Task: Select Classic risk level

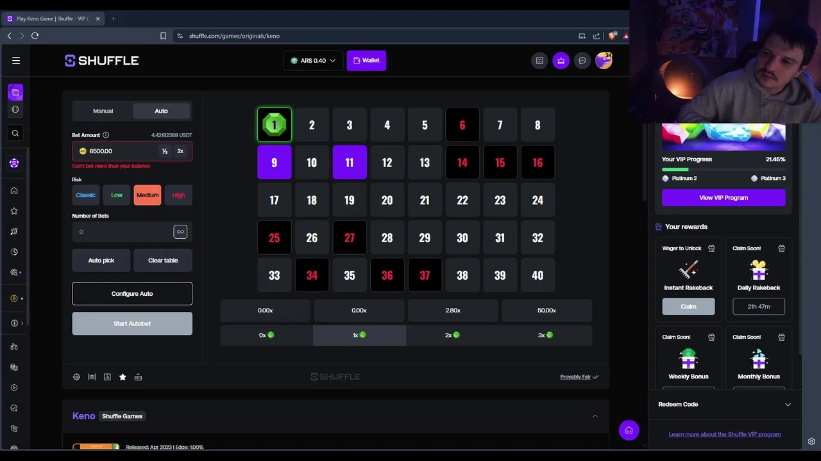Action: [x=85, y=195]
